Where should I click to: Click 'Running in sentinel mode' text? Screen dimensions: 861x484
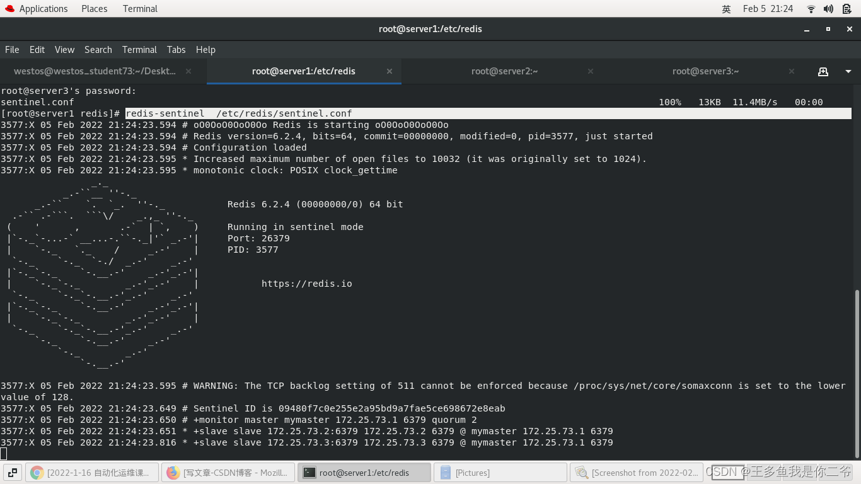296,227
